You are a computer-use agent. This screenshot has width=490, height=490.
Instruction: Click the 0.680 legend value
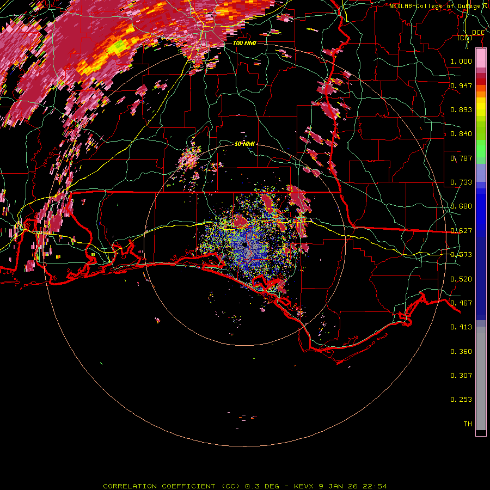tap(461, 206)
